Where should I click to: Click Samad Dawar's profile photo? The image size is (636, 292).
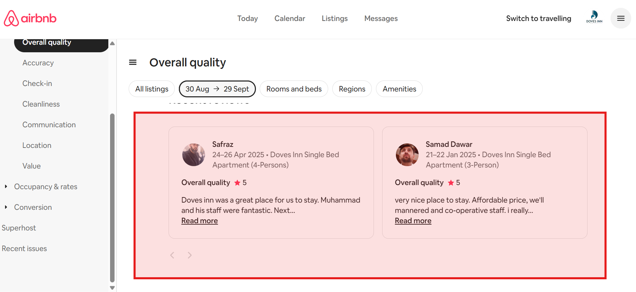point(407,155)
